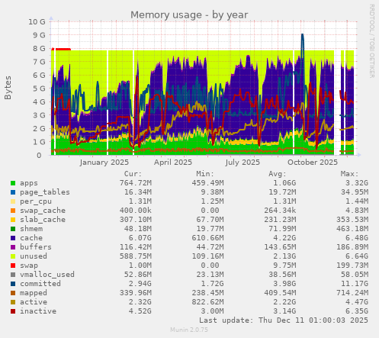Viewport: 379px width, 338px height.
Task: Click the brown mapped legend swatch
Action: pos(13,293)
